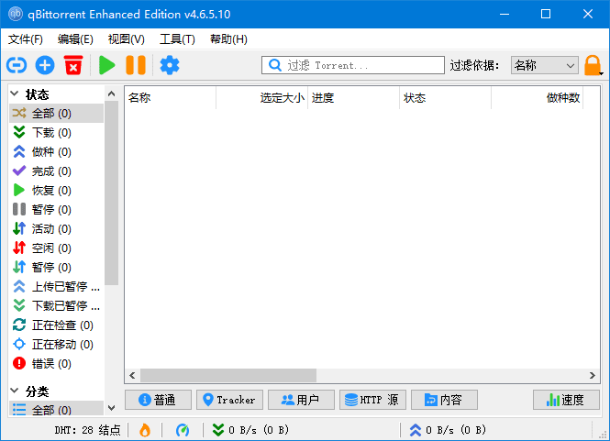Open the 工具(T) menu
The width and height of the screenshot is (610, 441).
coord(177,39)
